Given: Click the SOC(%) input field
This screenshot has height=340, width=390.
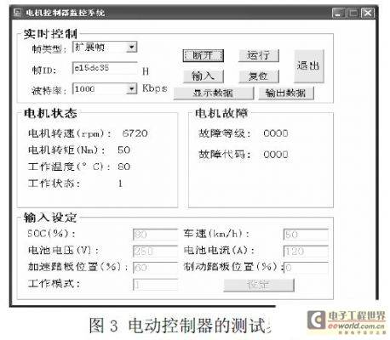Looking at the screenshot, I should 155,235.
